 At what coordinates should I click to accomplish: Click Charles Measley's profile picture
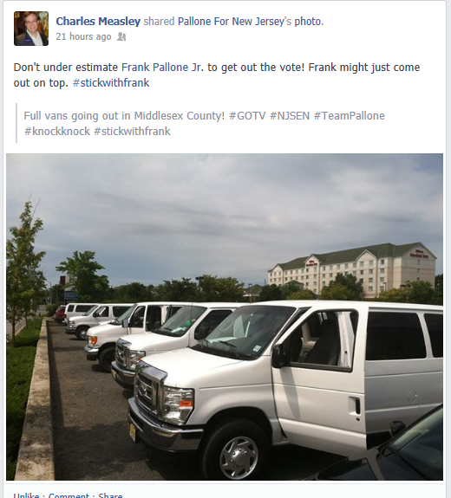[x=31, y=29]
